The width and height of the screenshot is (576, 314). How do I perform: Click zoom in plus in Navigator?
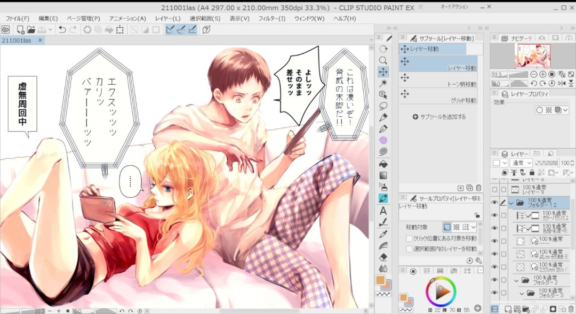542,74
